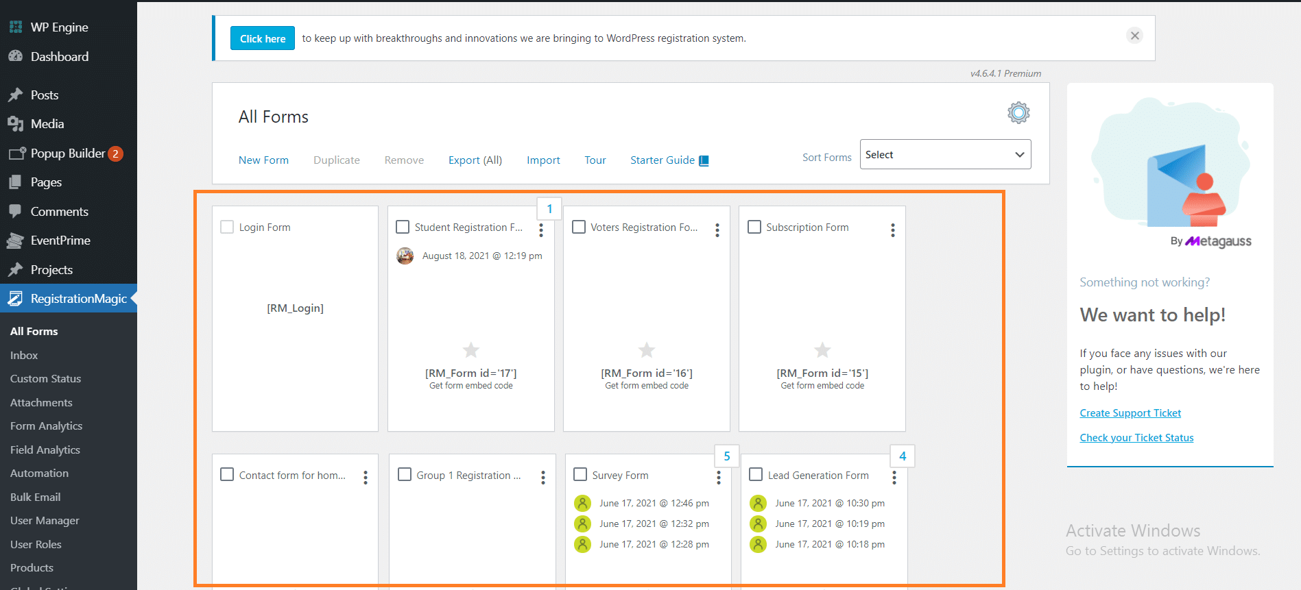Open Subscription Form three-dot options menu
Viewport: 1301px width, 590px height.
coord(892,230)
